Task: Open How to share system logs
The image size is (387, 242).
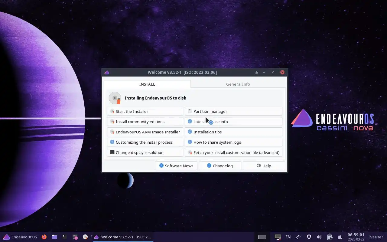Action: 233,142
